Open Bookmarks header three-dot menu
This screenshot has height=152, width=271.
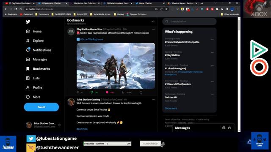(x=153, y=22)
